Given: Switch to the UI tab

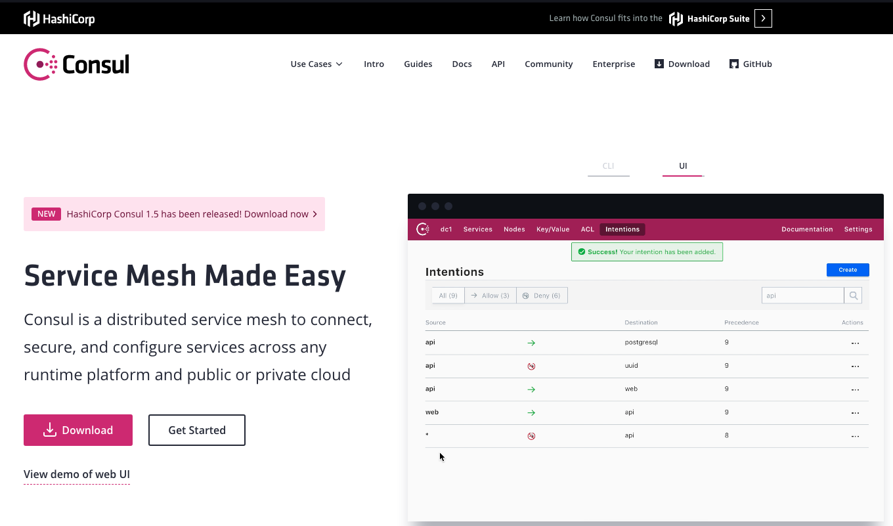Looking at the screenshot, I should coord(683,167).
